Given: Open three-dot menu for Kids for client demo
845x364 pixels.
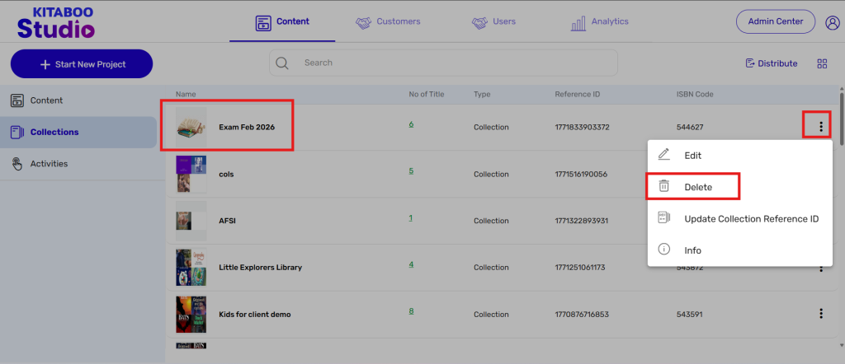Looking at the screenshot, I should (x=820, y=314).
